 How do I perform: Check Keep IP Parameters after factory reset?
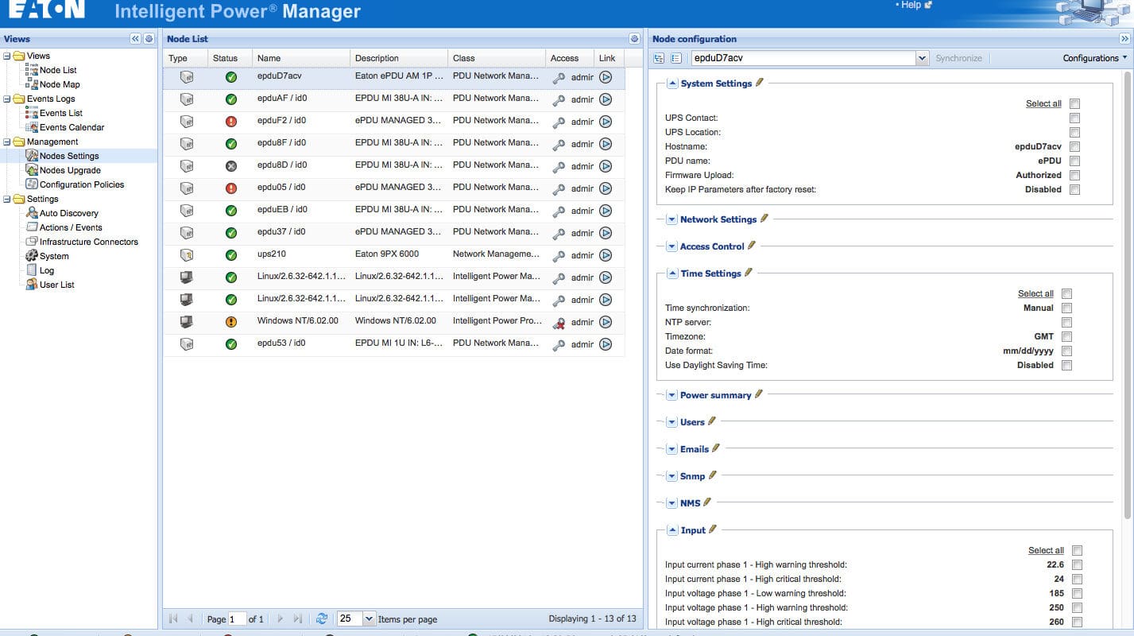point(1074,189)
